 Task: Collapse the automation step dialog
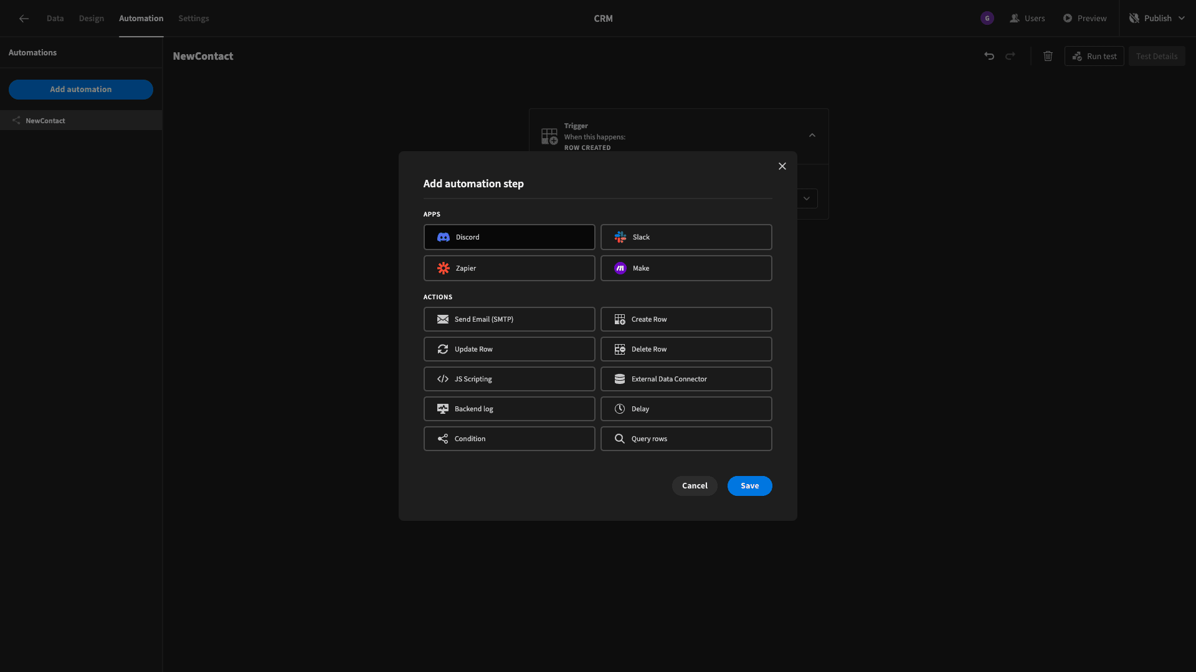[782, 166]
